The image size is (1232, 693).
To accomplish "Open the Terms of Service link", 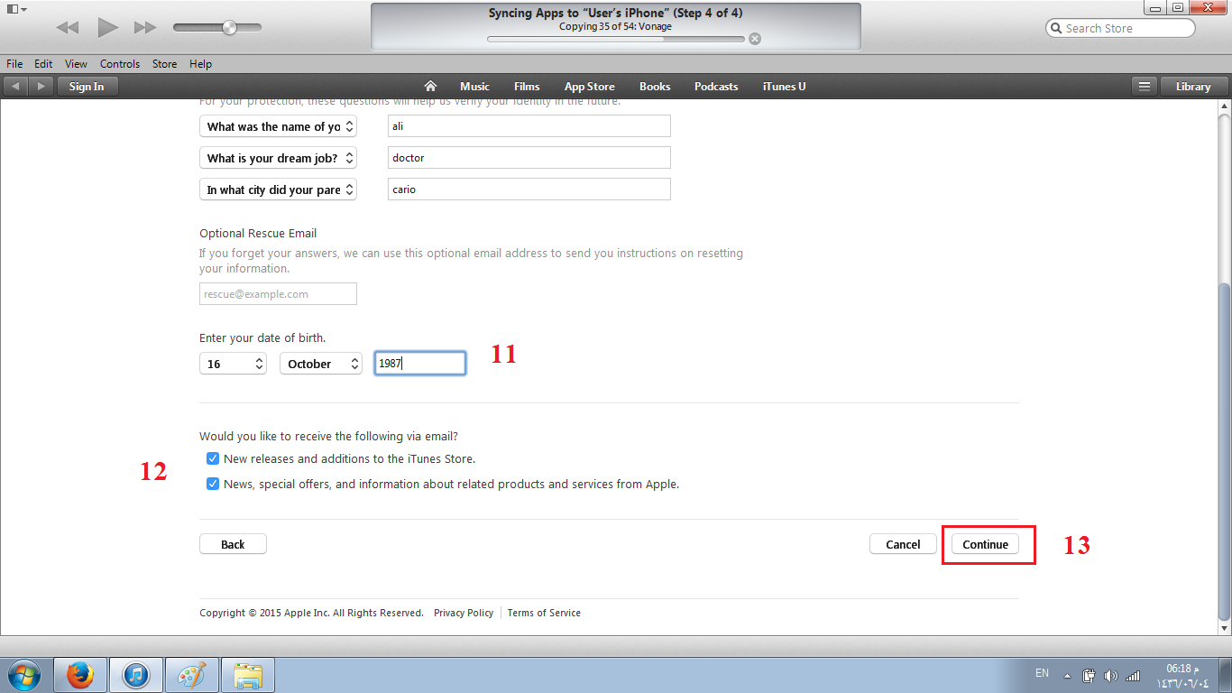I will [544, 613].
